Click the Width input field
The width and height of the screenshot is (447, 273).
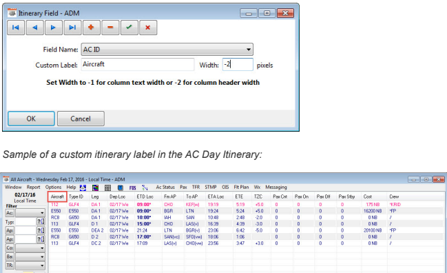238,65
